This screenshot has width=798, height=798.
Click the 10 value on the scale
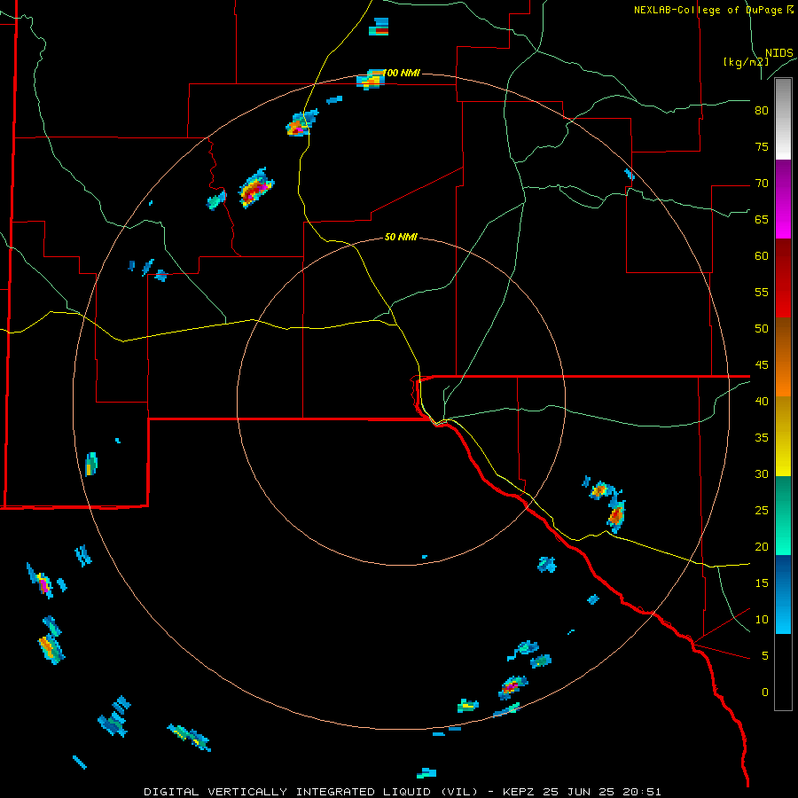762,620
